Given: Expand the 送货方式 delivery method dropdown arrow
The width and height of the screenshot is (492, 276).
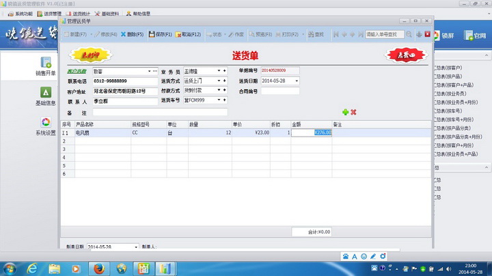Looking at the screenshot, I should click(x=219, y=81).
